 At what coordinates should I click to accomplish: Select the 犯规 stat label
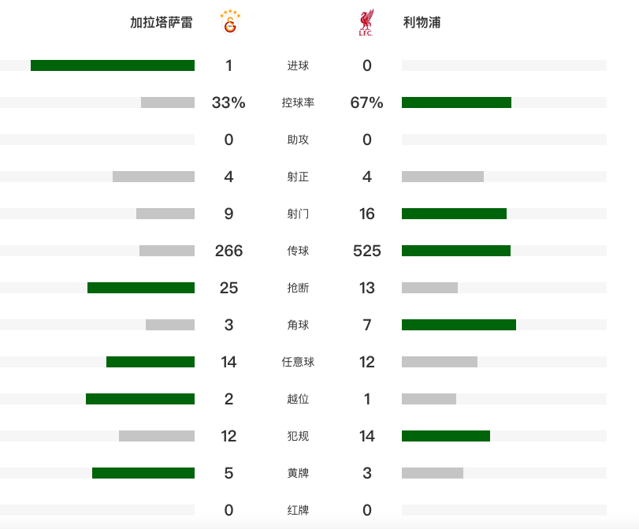pyautogui.click(x=298, y=436)
